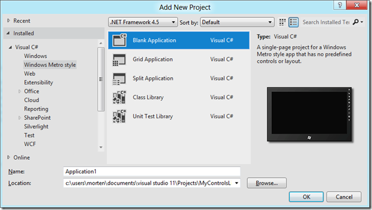Select the Blank Application template icon

pyautogui.click(x=120, y=40)
